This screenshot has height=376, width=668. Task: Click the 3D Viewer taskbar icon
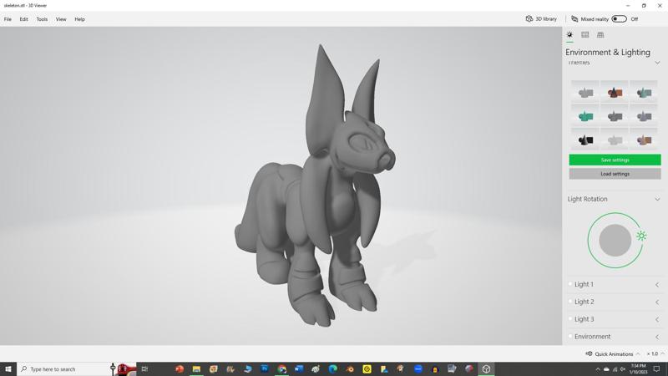tap(486, 368)
